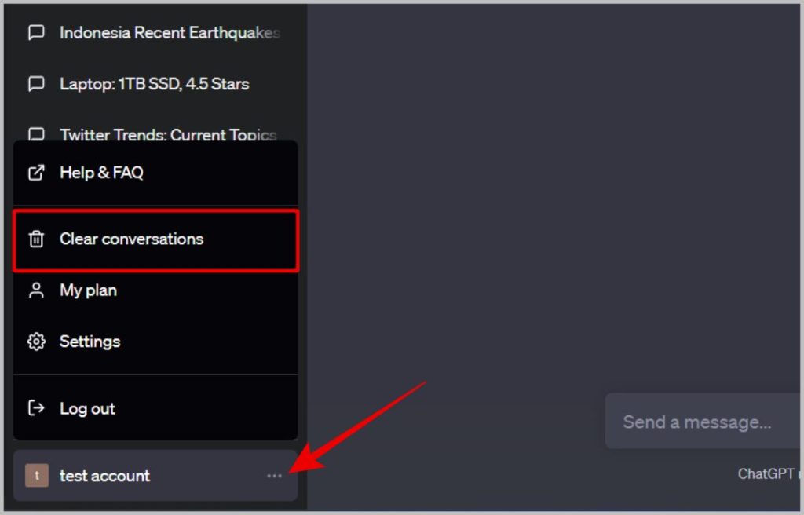
Task: Open the three-dot account menu
Action: click(x=274, y=476)
